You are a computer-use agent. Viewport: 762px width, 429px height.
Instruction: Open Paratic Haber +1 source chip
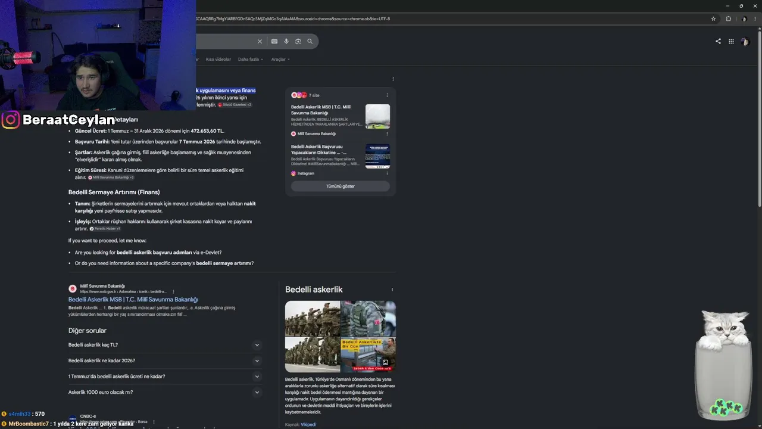pos(105,229)
